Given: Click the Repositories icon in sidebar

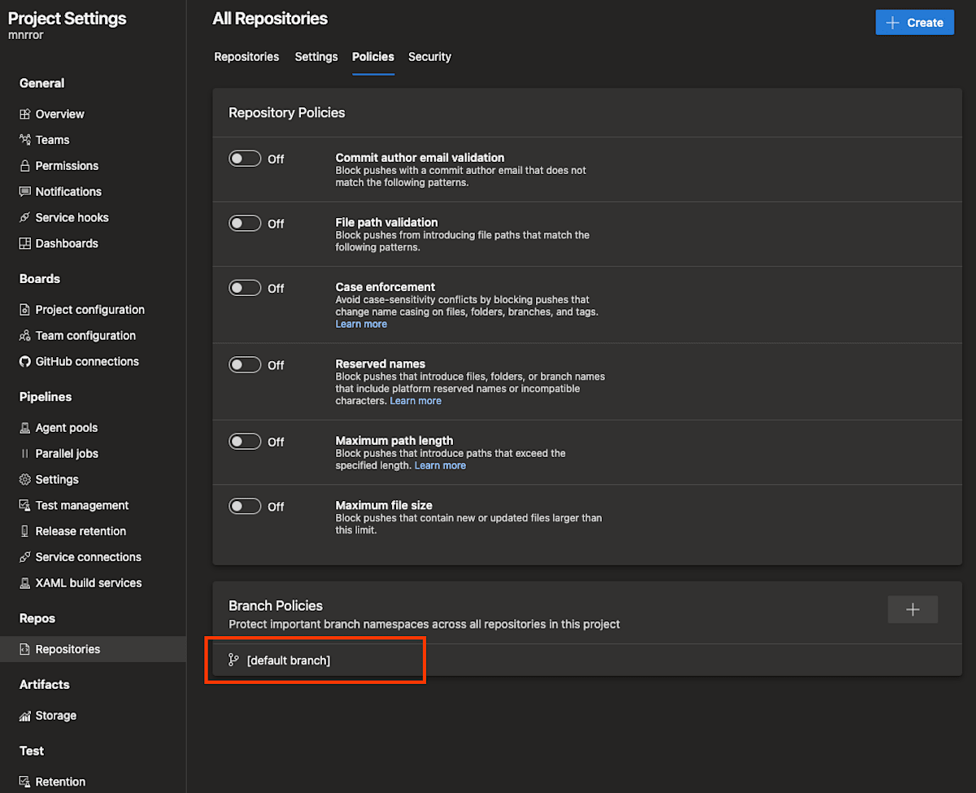Looking at the screenshot, I should [x=25, y=649].
